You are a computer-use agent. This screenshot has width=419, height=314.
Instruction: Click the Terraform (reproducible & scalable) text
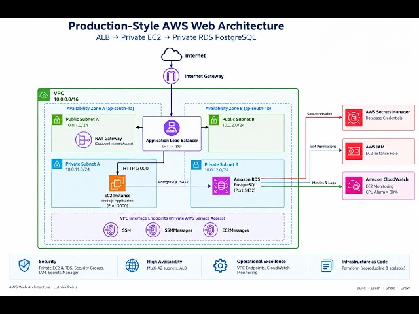(x=373, y=268)
